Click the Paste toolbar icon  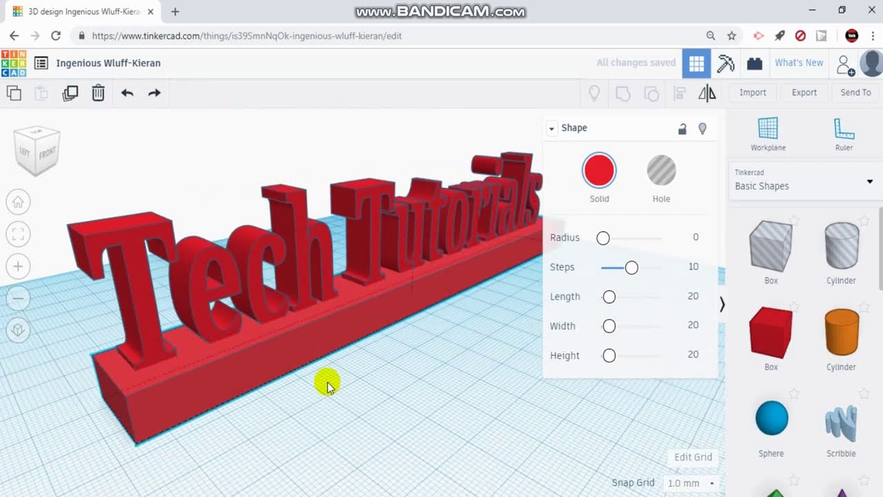click(x=41, y=93)
